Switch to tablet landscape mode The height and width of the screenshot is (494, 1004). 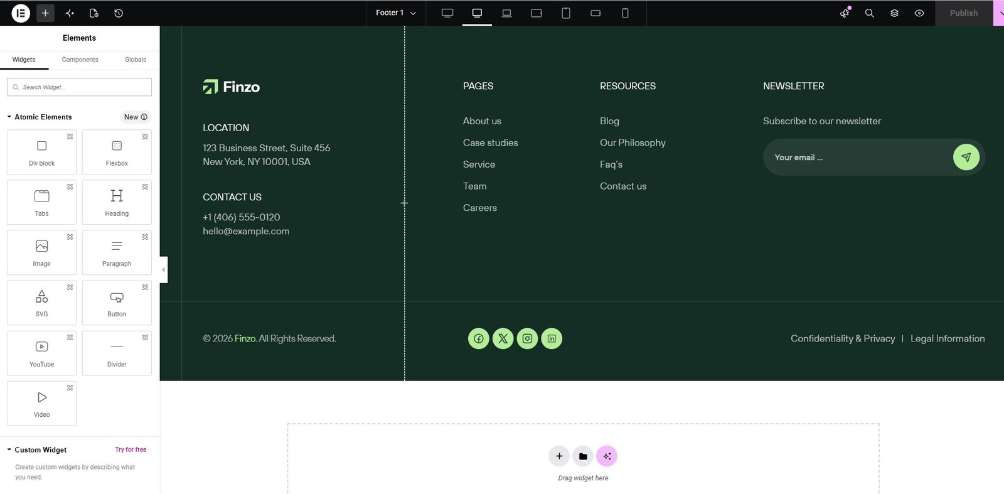pyautogui.click(x=537, y=13)
